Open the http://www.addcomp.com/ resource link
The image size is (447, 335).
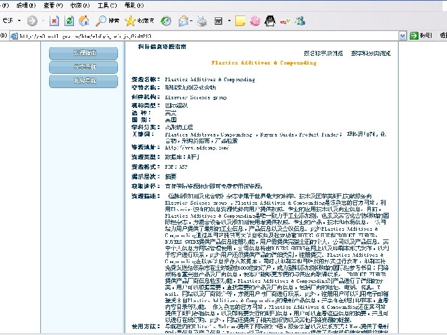(x=197, y=148)
